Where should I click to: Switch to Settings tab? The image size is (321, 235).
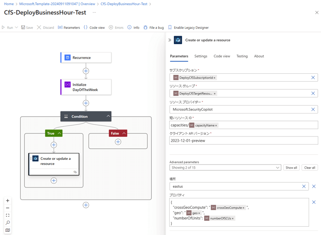[201, 56]
